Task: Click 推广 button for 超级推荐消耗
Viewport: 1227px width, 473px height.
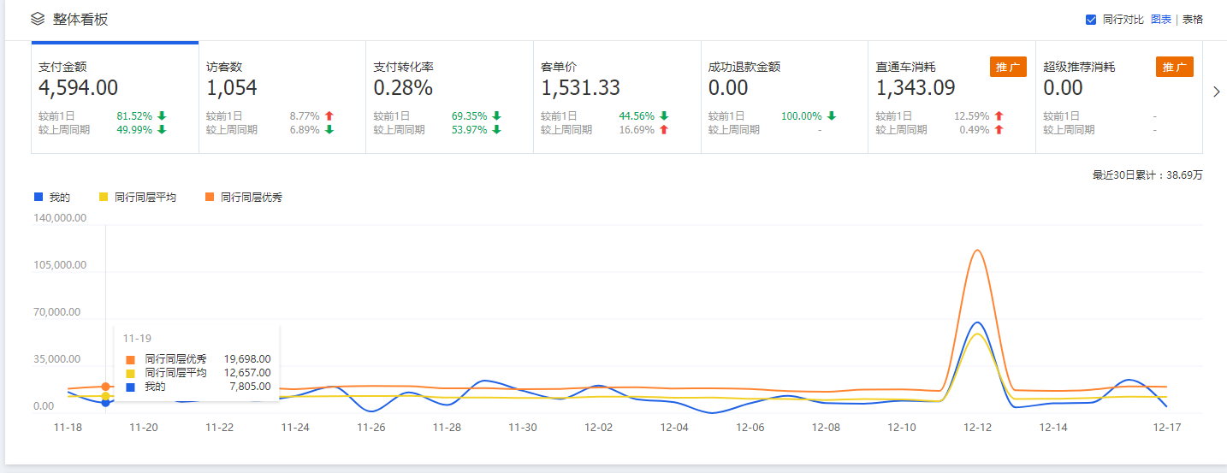Action: pyautogui.click(x=1174, y=68)
